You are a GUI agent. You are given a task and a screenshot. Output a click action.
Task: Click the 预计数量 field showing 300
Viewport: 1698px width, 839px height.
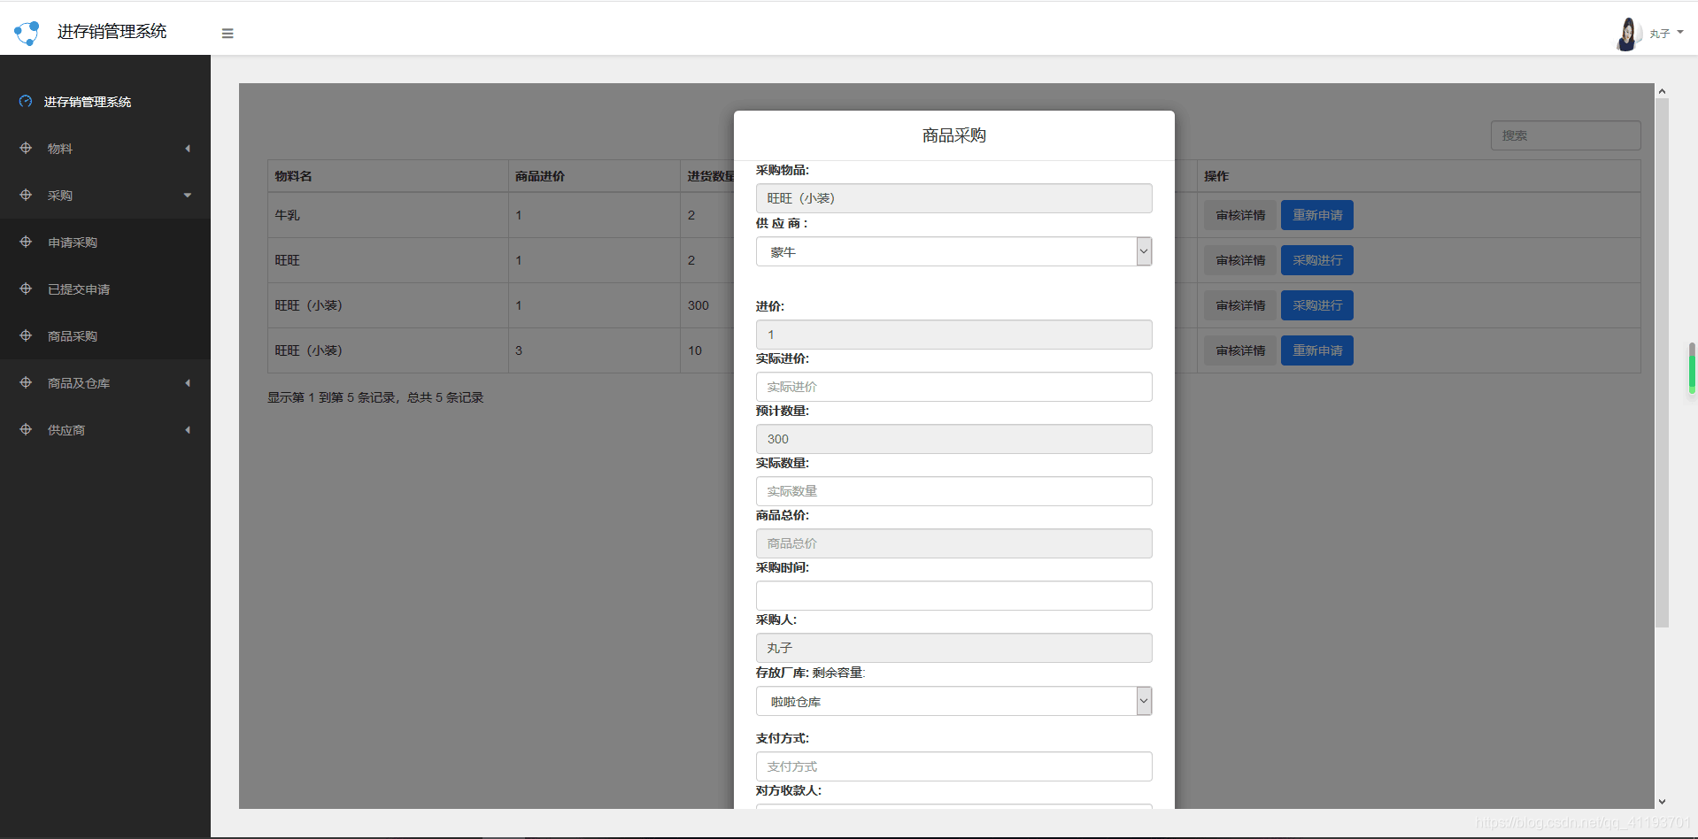[953, 439]
